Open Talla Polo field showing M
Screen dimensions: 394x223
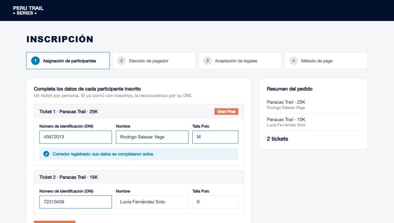click(x=215, y=137)
